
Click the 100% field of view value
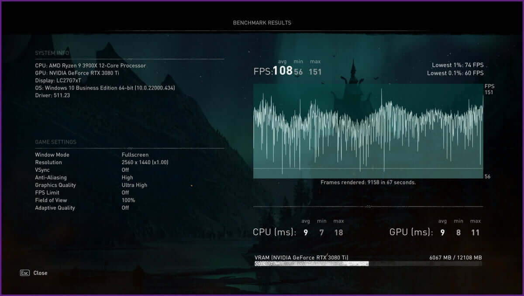pyautogui.click(x=128, y=200)
